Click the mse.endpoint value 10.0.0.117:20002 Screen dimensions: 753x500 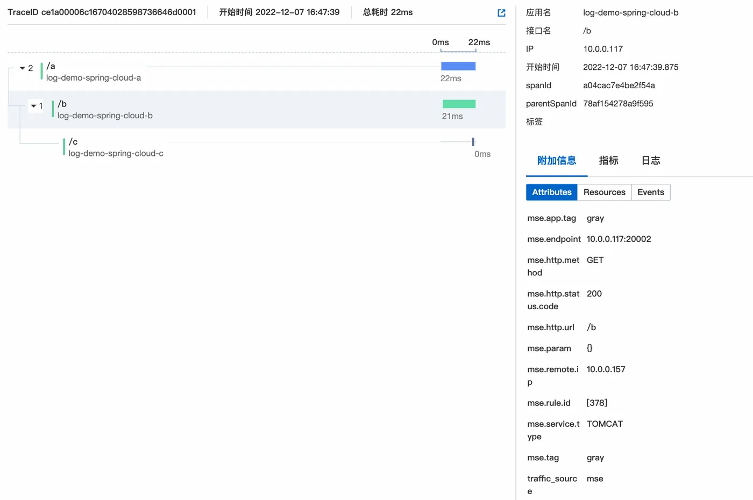(619, 239)
